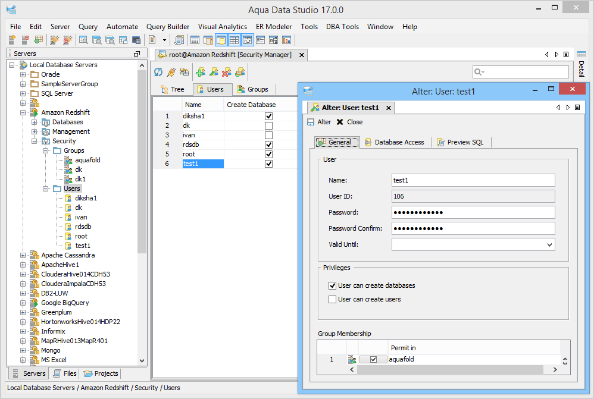The width and height of the screenshot is (594, 399).
Task: Click the Security Manager plug connection icon
Action: tap(171, 71)
